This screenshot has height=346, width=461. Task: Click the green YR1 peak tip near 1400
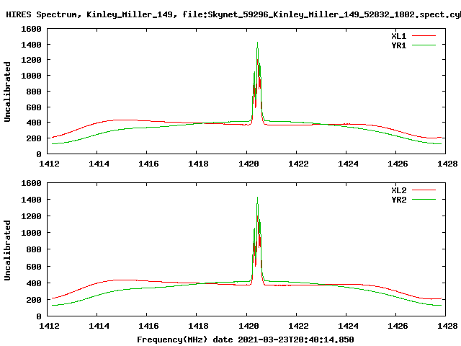coord(258,43)
